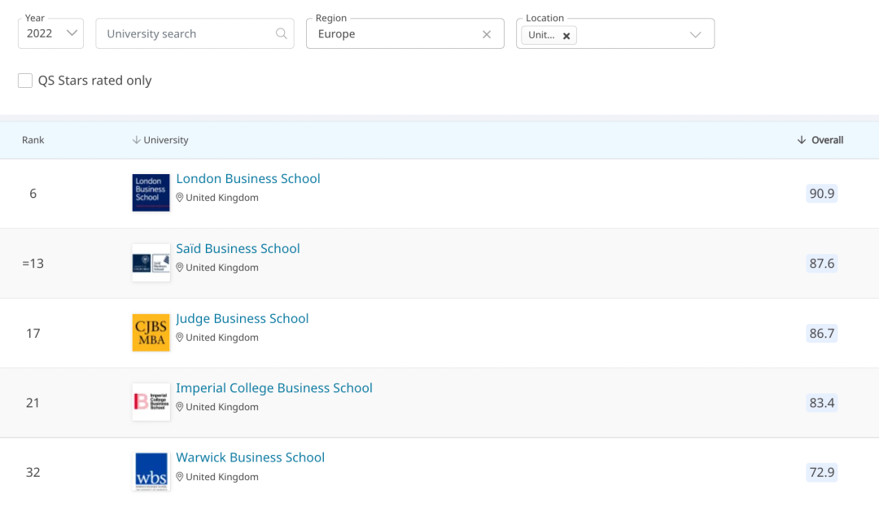Click the Warwick wbs logo
This screenshot has width=879, height=507.
click(x=151, y=472)
